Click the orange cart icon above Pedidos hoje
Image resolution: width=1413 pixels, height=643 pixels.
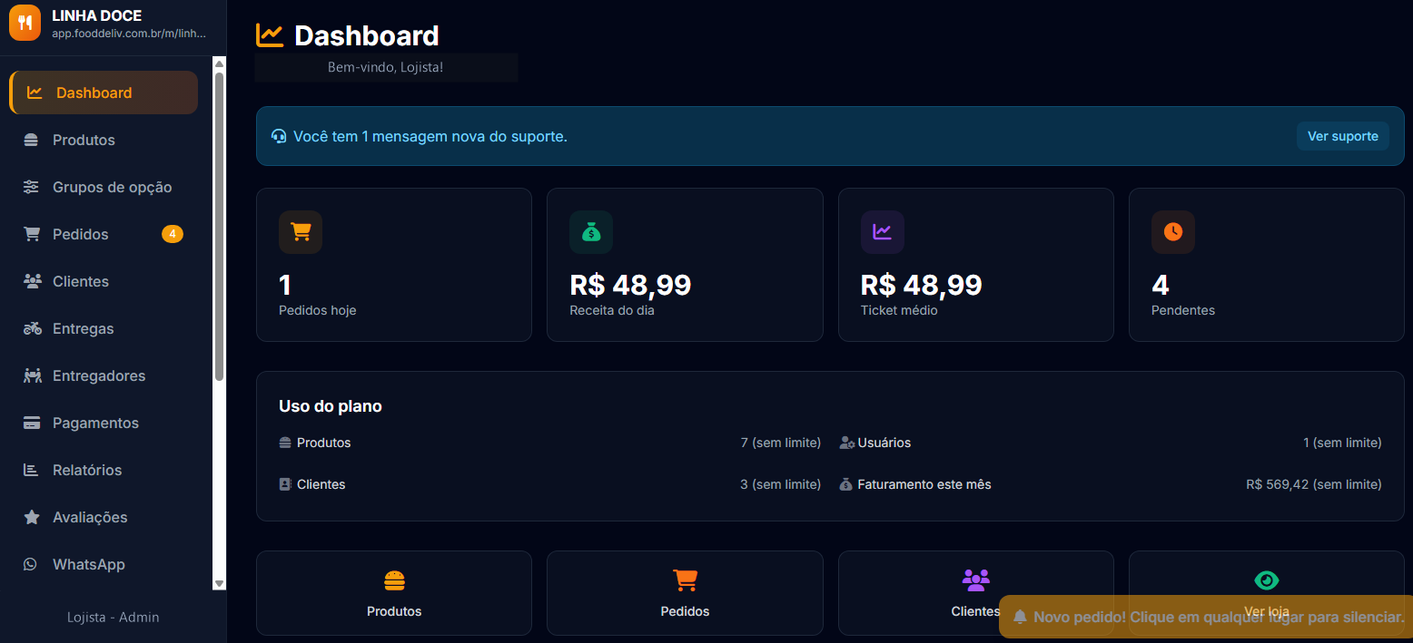pos(301,232)
